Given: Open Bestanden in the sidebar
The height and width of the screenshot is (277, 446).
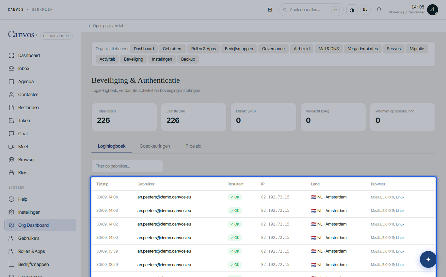Looking at the screenshot, I should 40,108.
